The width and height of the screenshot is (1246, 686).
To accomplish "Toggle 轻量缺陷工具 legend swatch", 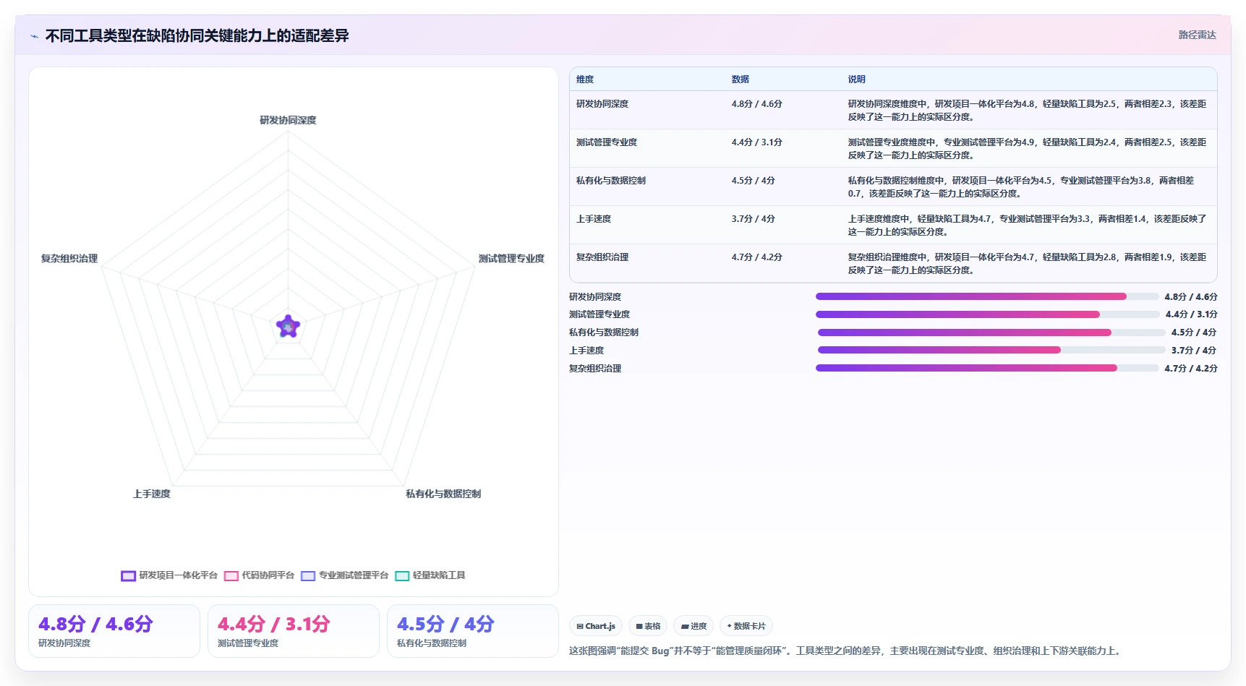I will [402, 576].
